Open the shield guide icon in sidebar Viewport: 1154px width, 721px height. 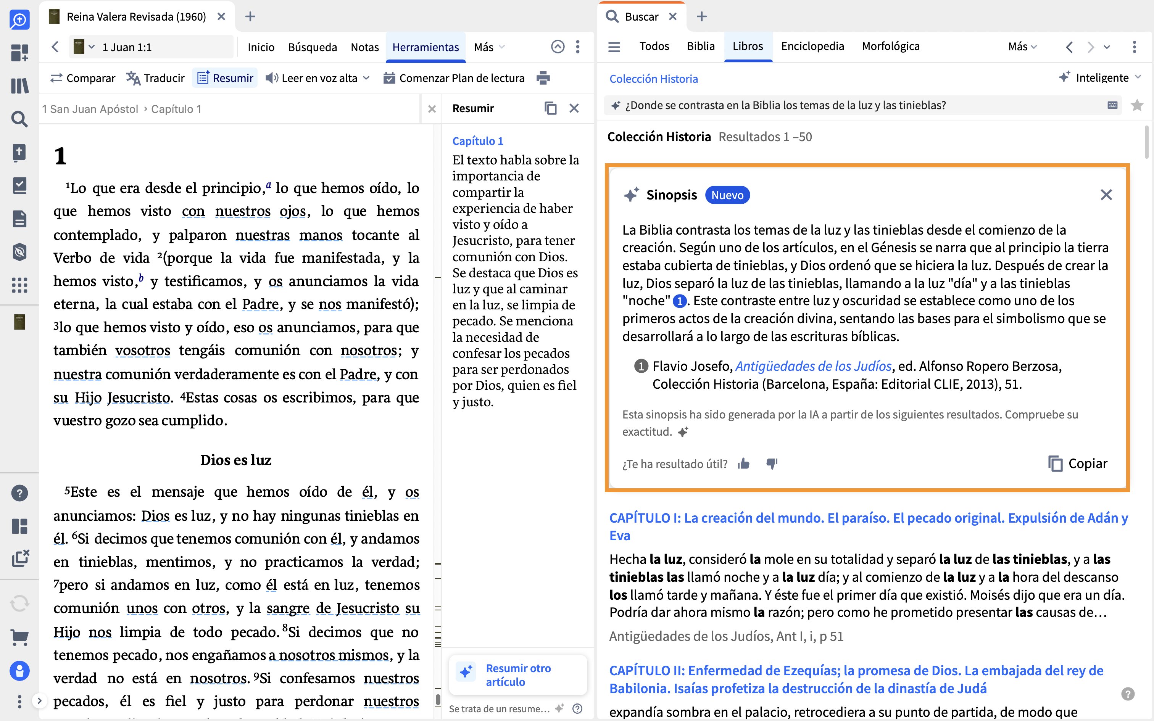point(19,252)
